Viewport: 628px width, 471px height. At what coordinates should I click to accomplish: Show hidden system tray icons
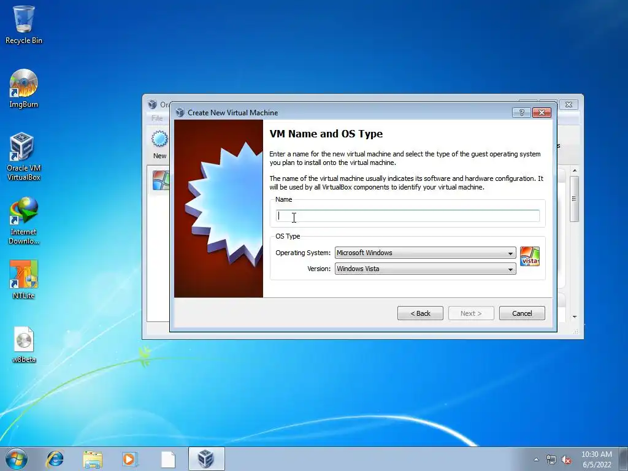[x=536, y=459]
